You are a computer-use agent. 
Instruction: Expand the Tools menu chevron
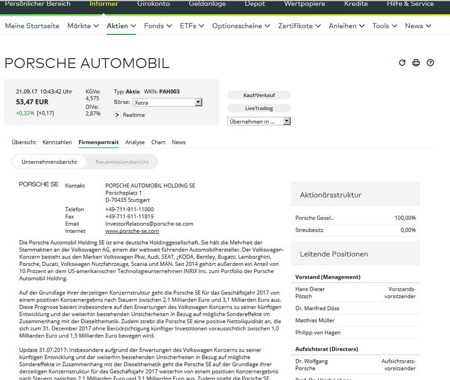(x=384, y=26)
